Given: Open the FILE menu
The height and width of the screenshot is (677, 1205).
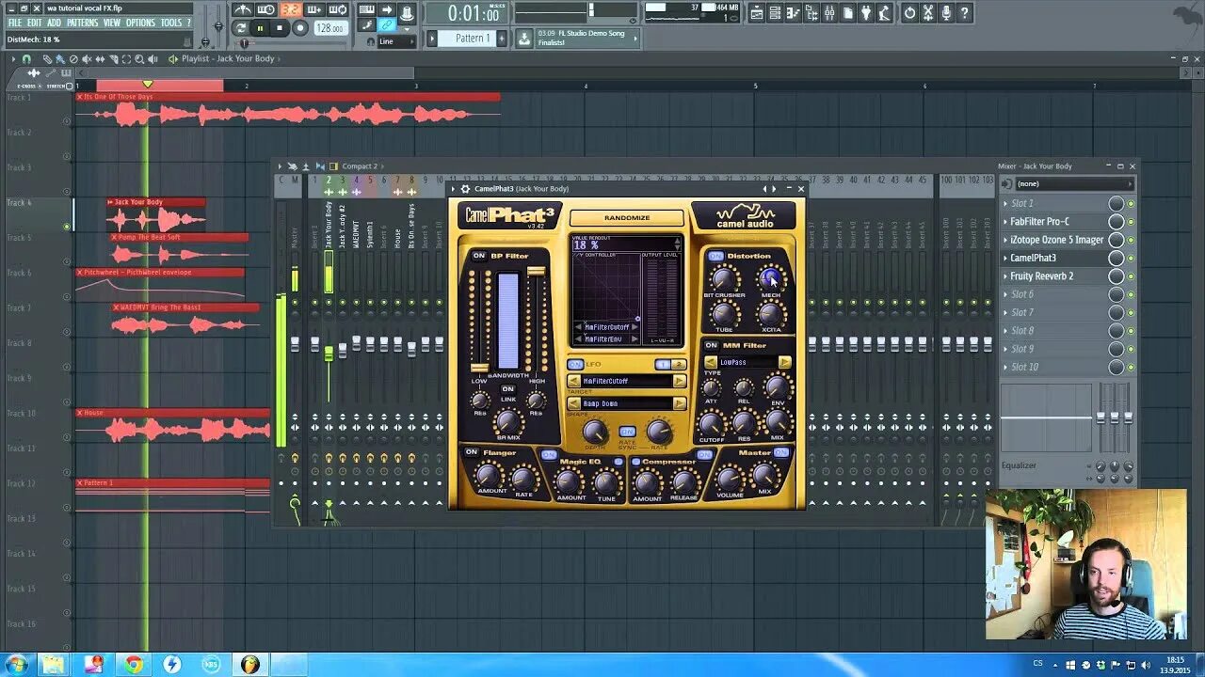Looking at the screenshot, I should pos(14,23).
